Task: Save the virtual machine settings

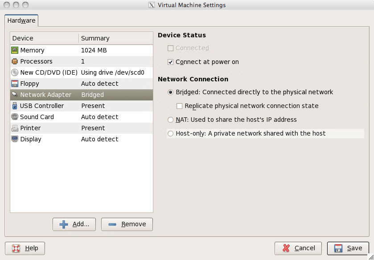Action: click(x=348, y=248)
